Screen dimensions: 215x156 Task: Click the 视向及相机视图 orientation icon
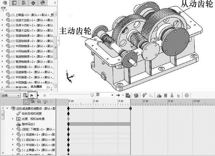pos(18,114)
